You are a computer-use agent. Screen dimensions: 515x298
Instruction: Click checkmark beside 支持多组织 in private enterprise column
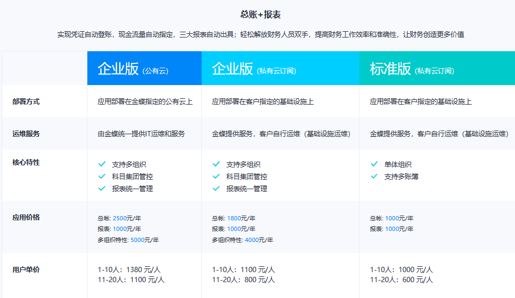click(216, 164)
